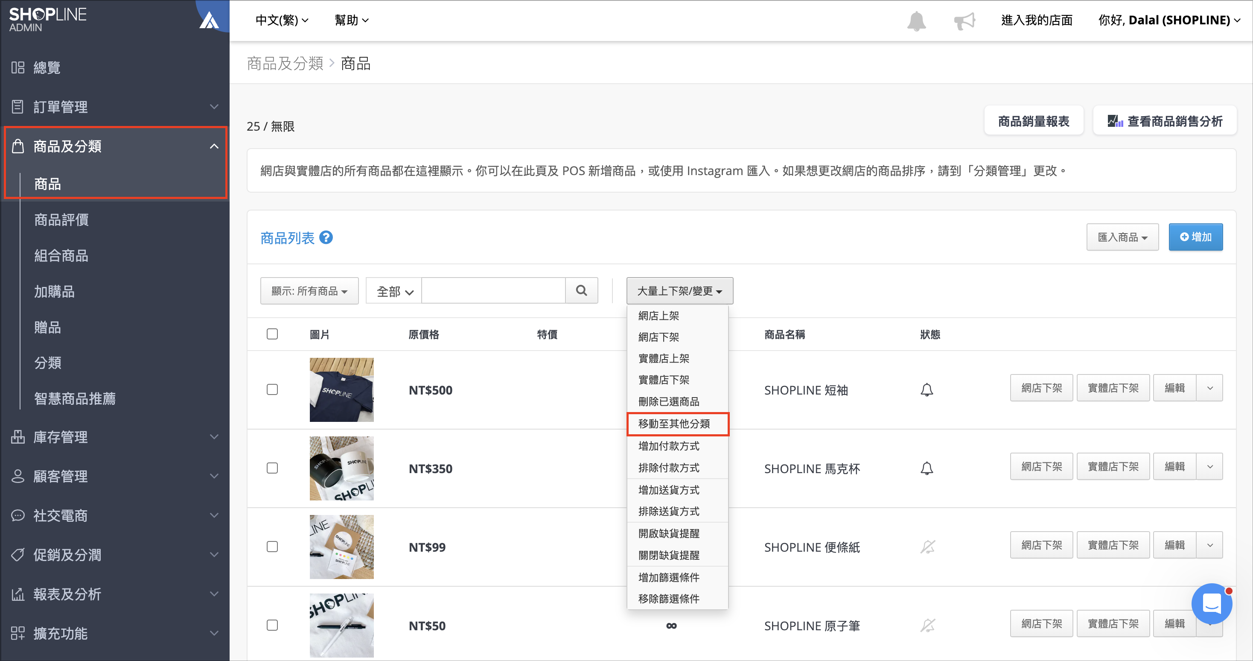Open the 智慧商品推薦 sidebar item

coord(75,399)
